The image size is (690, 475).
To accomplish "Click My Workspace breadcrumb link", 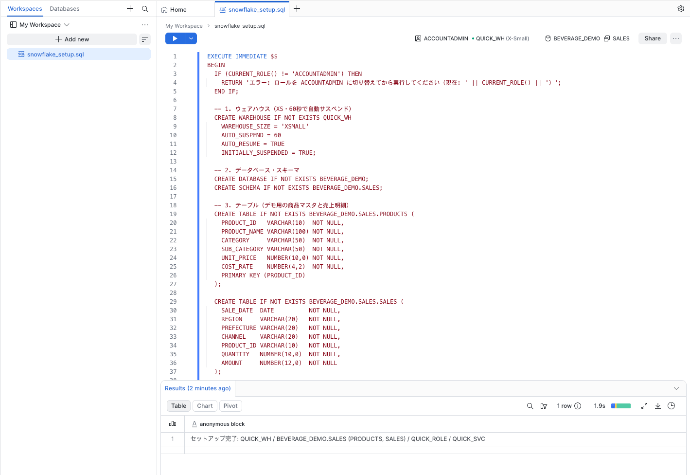I will coord(184,26).
